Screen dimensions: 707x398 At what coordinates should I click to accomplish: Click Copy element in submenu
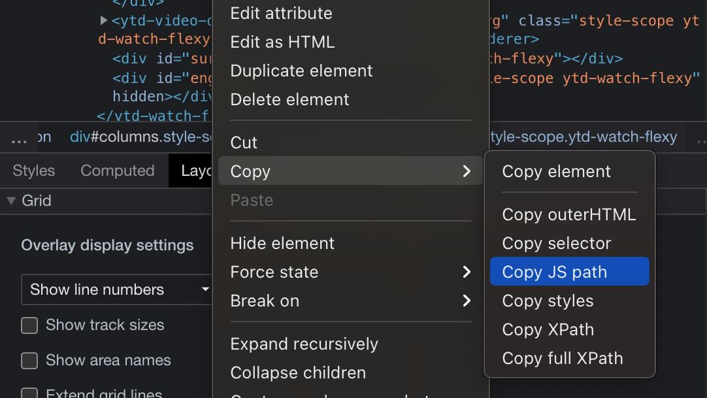pos(556,171)
